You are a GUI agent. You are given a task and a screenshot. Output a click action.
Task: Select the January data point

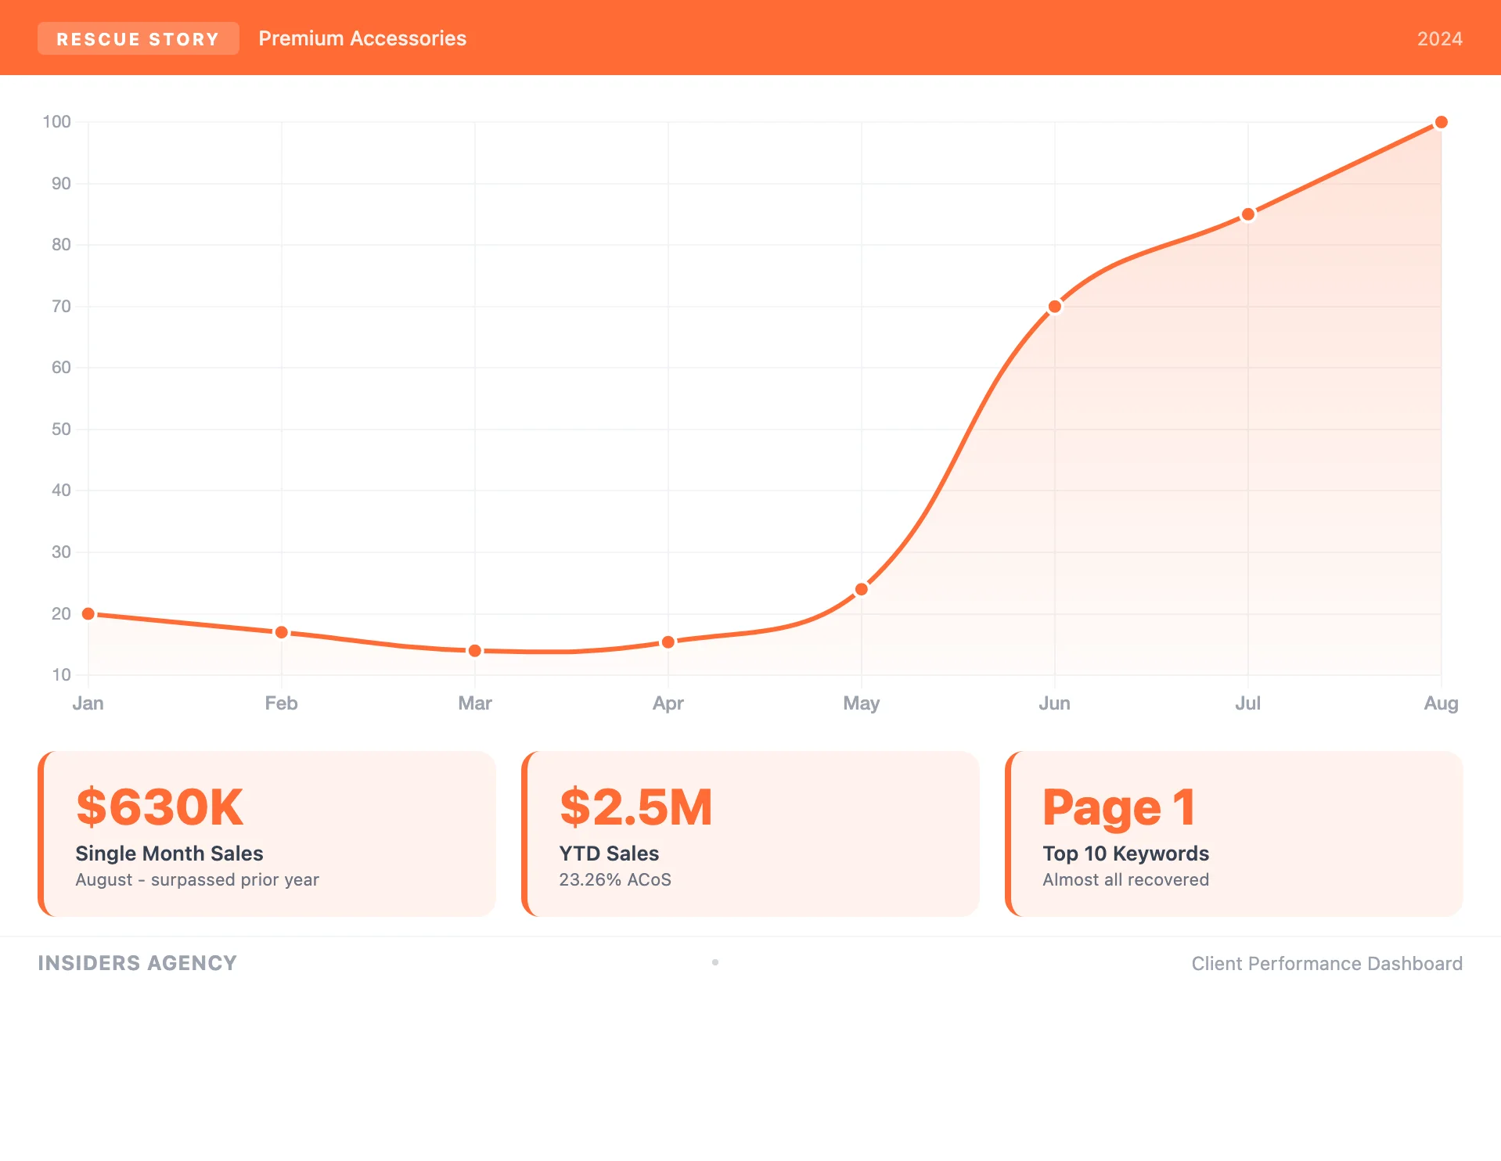[88, 614]
